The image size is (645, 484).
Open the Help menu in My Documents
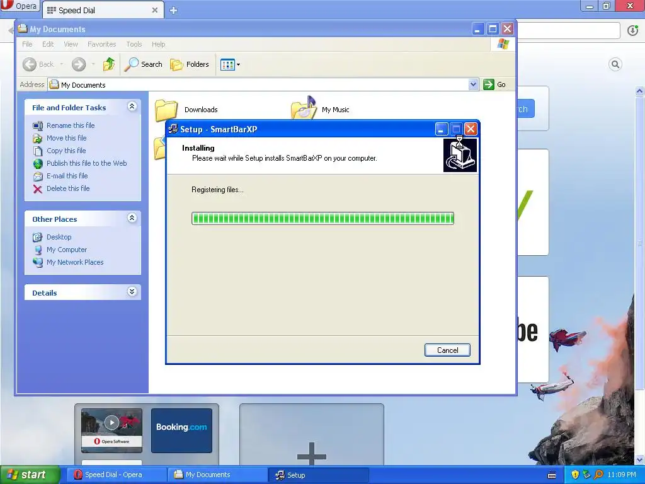158,44
